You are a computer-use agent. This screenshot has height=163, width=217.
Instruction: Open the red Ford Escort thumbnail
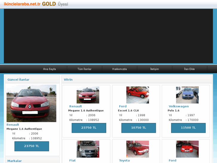[138, 95]
